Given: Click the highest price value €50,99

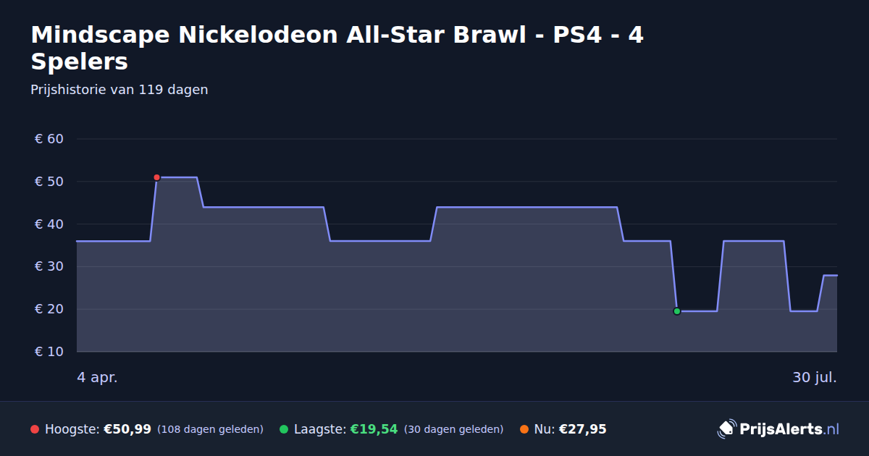Looking at the screenshot, I should [127, 429].
